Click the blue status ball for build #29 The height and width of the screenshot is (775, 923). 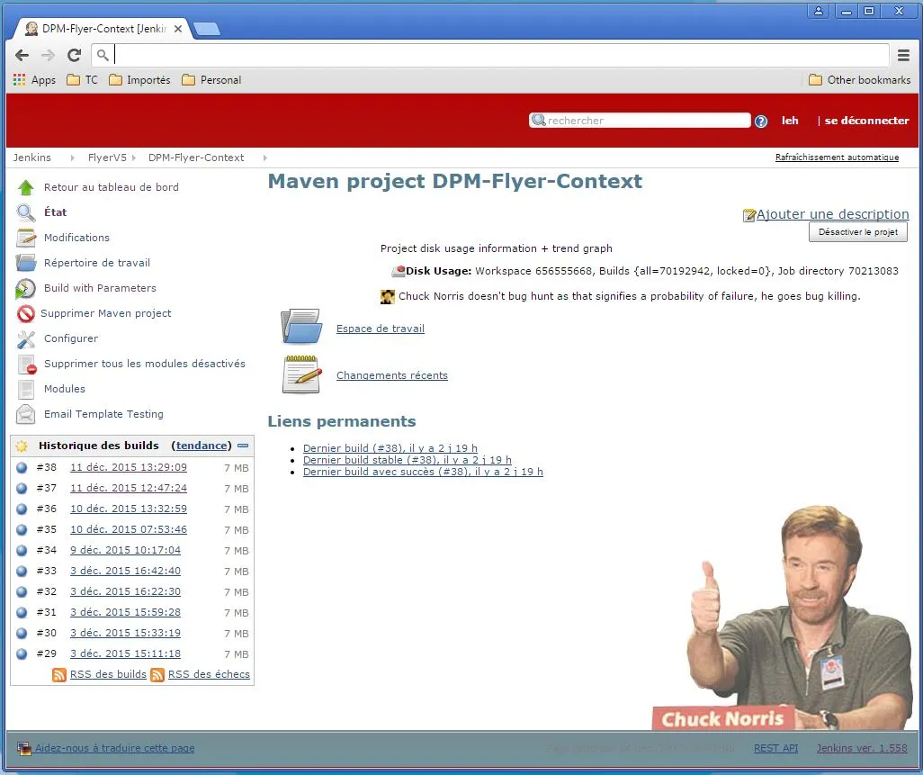pos(22,653)
